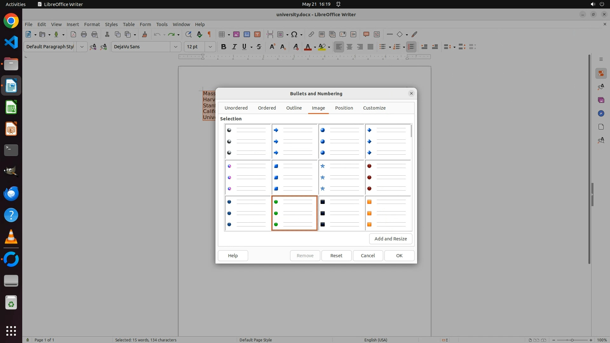Select the blue star bullet thumbnail

tap(341, 178)
